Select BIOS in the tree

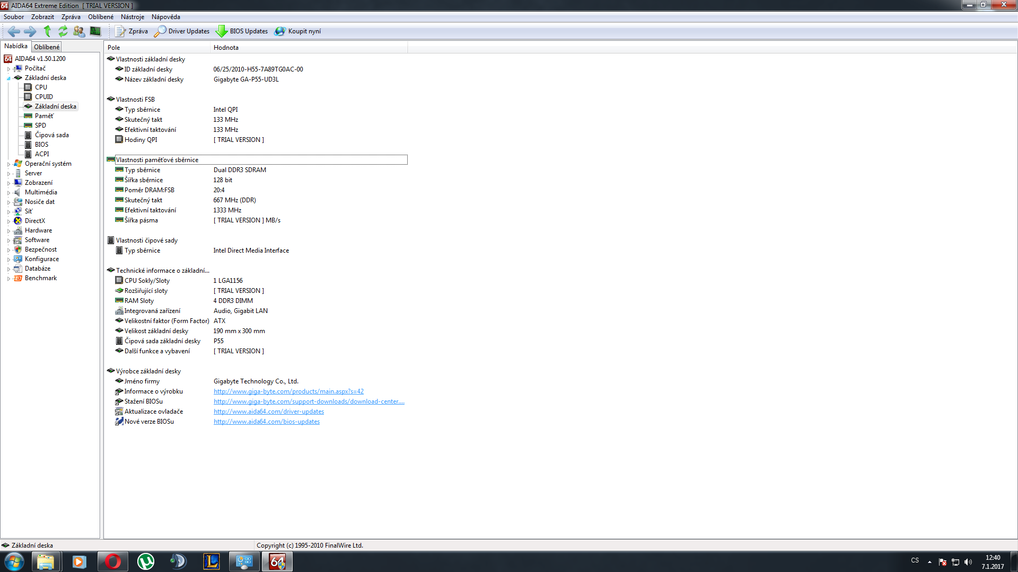(41, 145)
